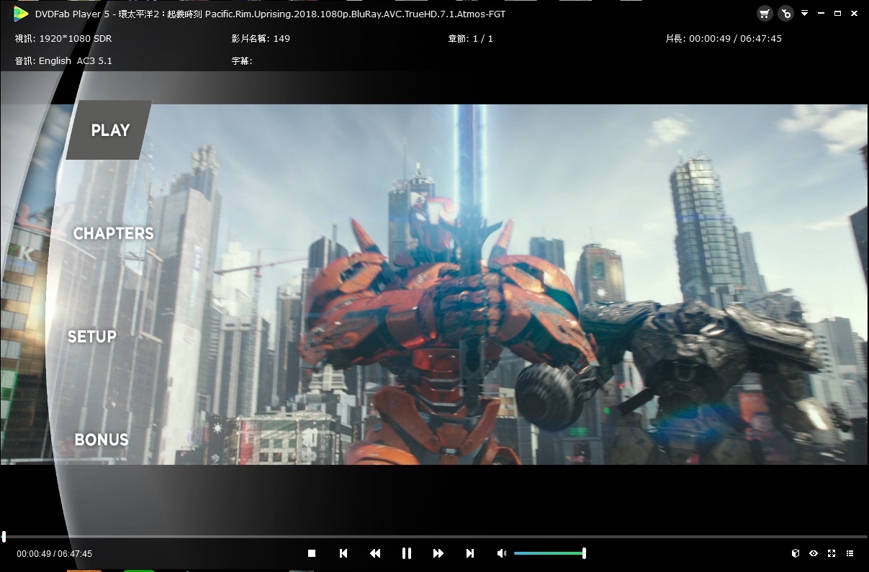Rewind the movie with the double-left arrows

click(x=375, y=553)
